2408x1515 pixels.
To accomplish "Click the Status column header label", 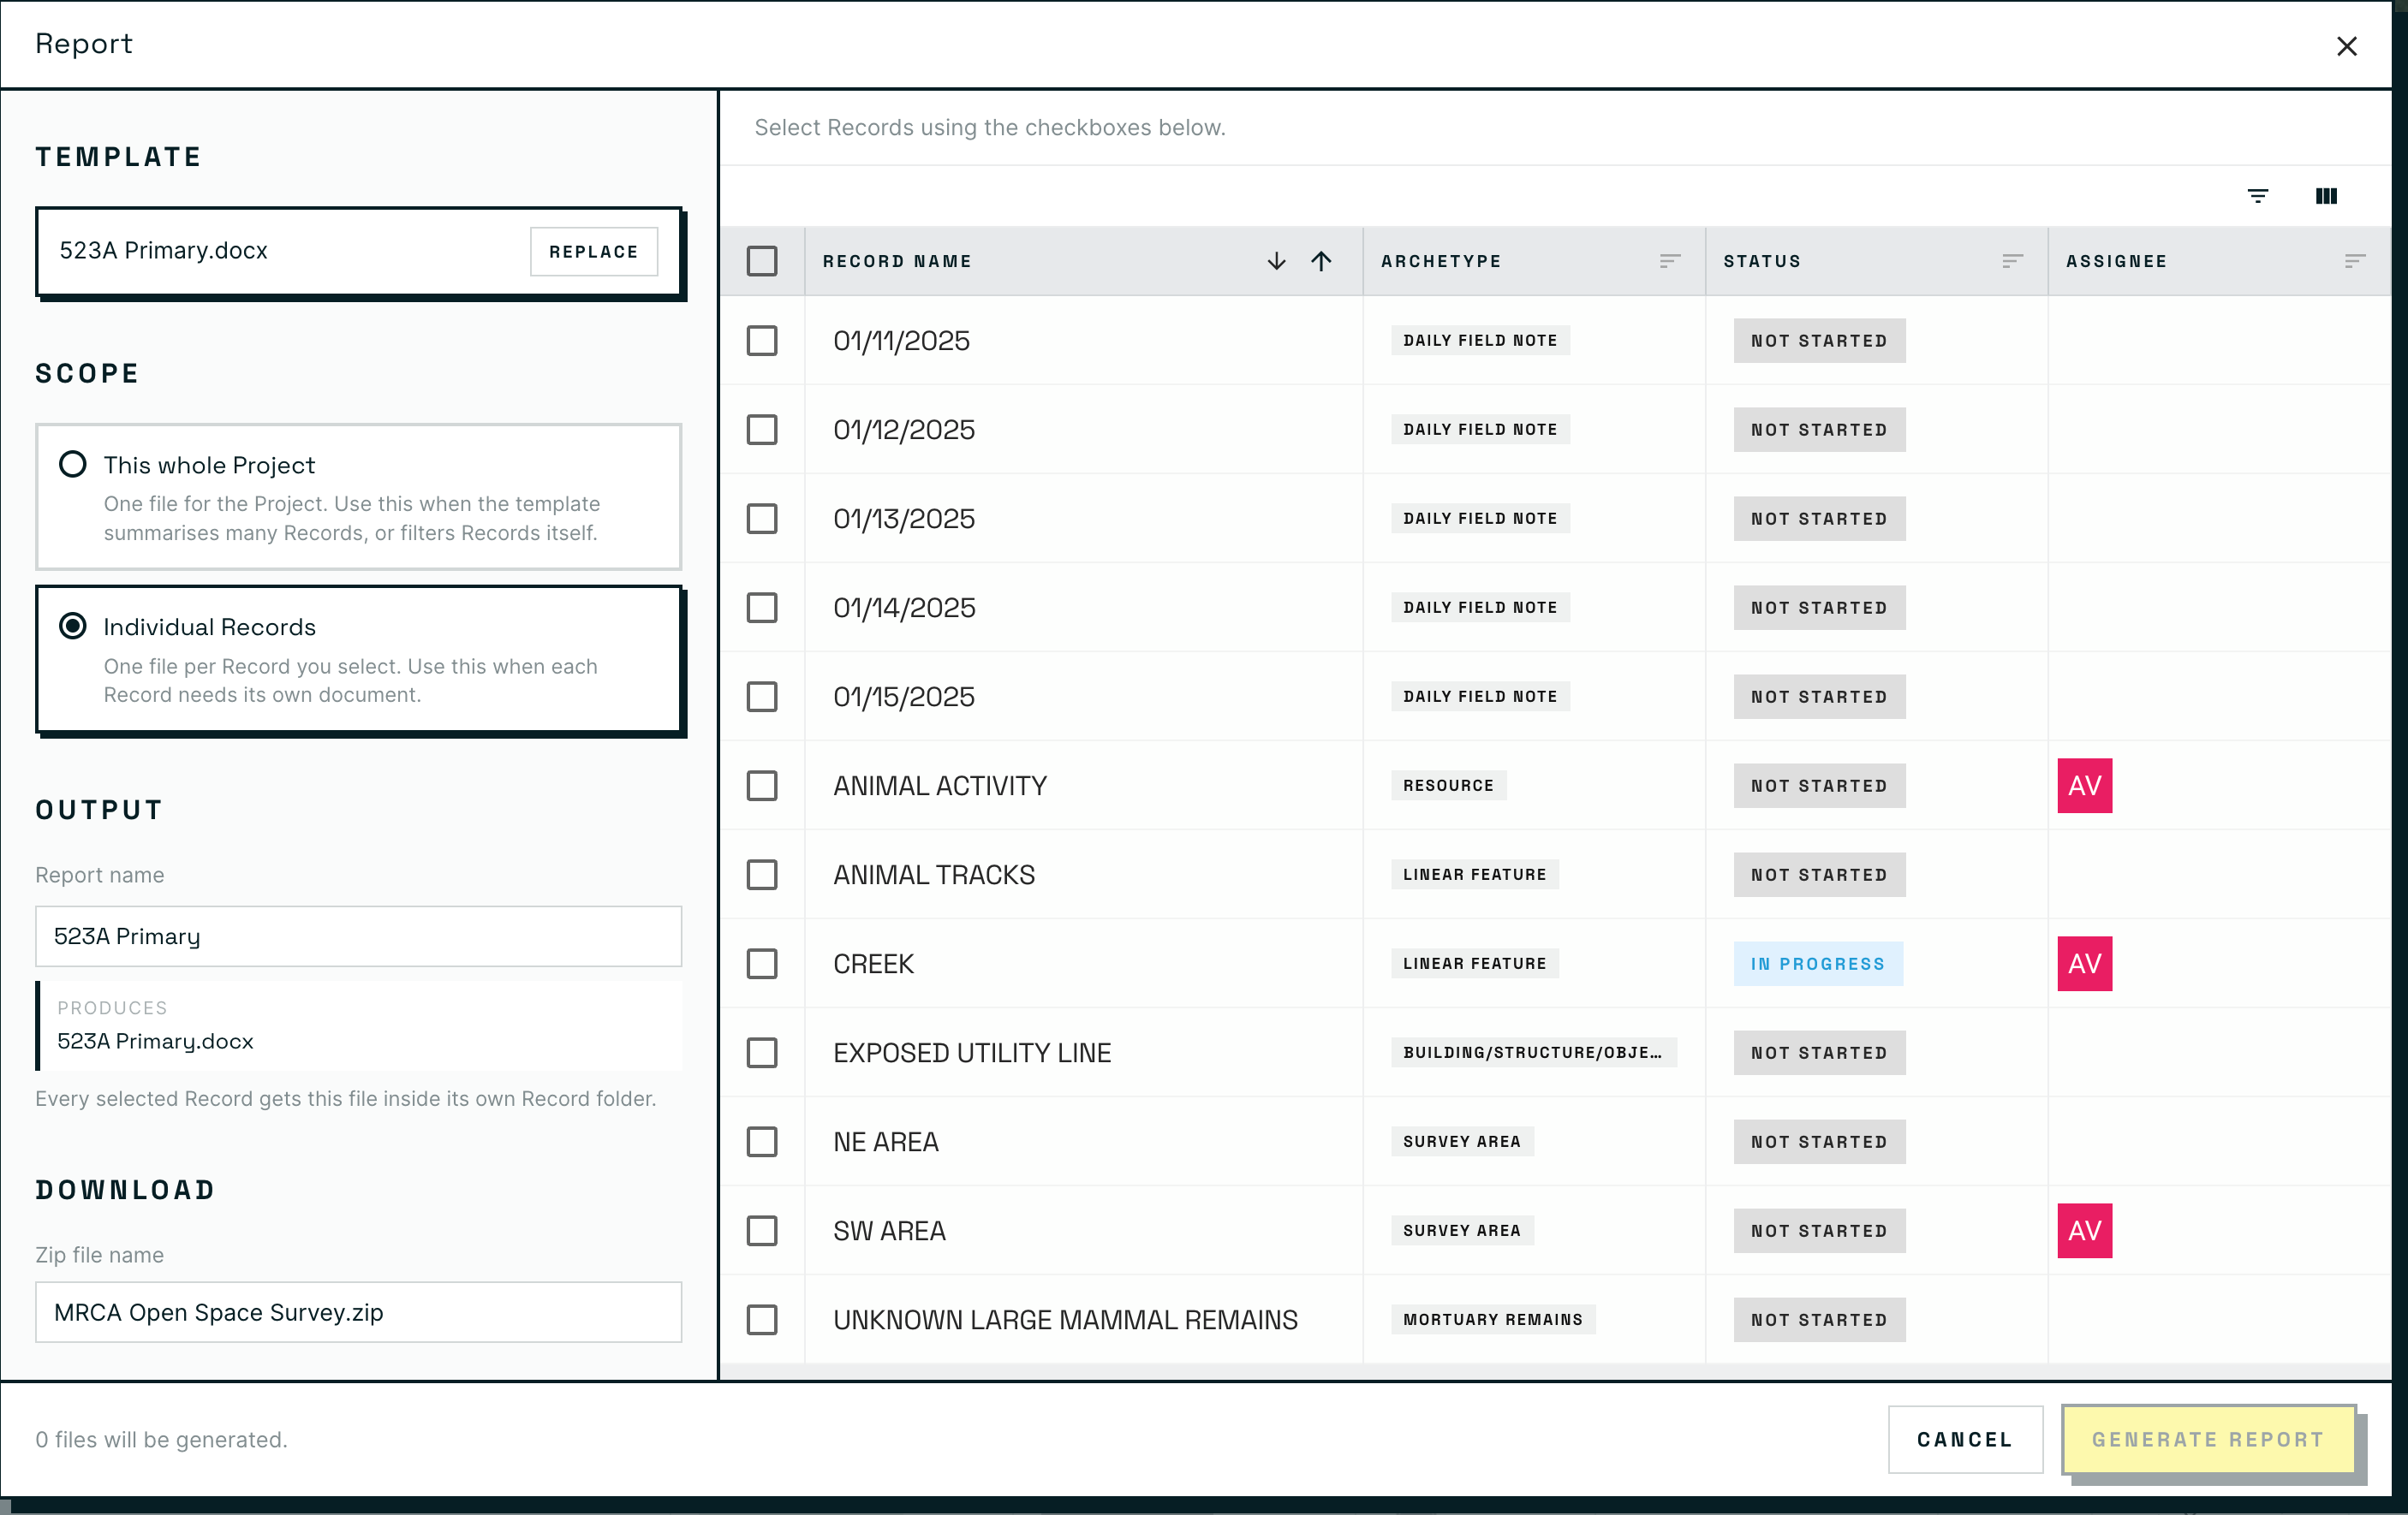I will pyautogui.click(x=1762, y=261).
